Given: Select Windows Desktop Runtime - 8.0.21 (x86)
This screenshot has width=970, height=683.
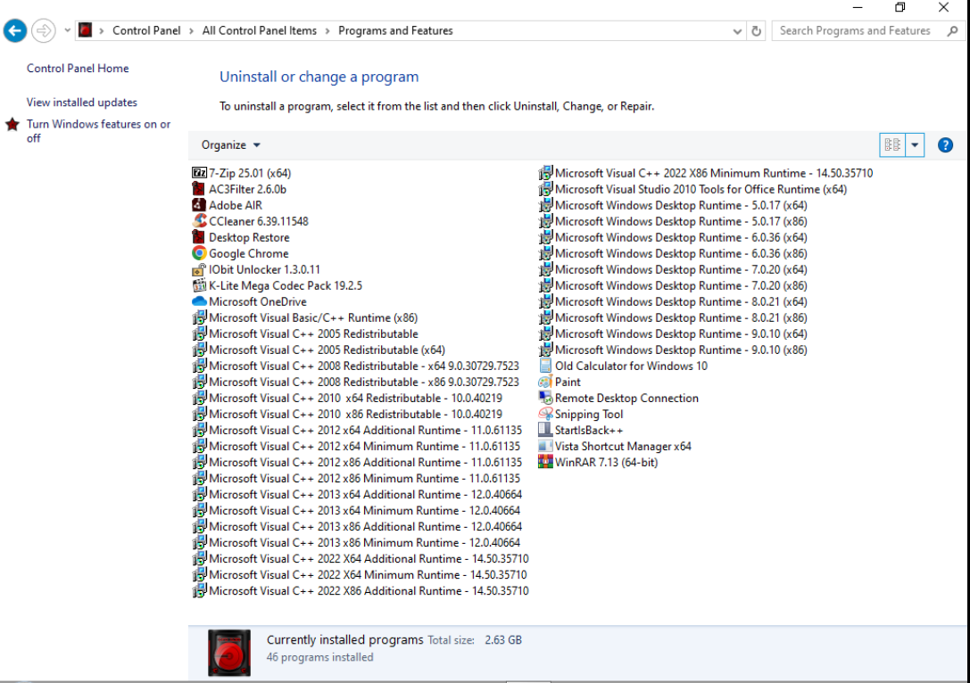Looking at the screenshot, I should point(681,317).
